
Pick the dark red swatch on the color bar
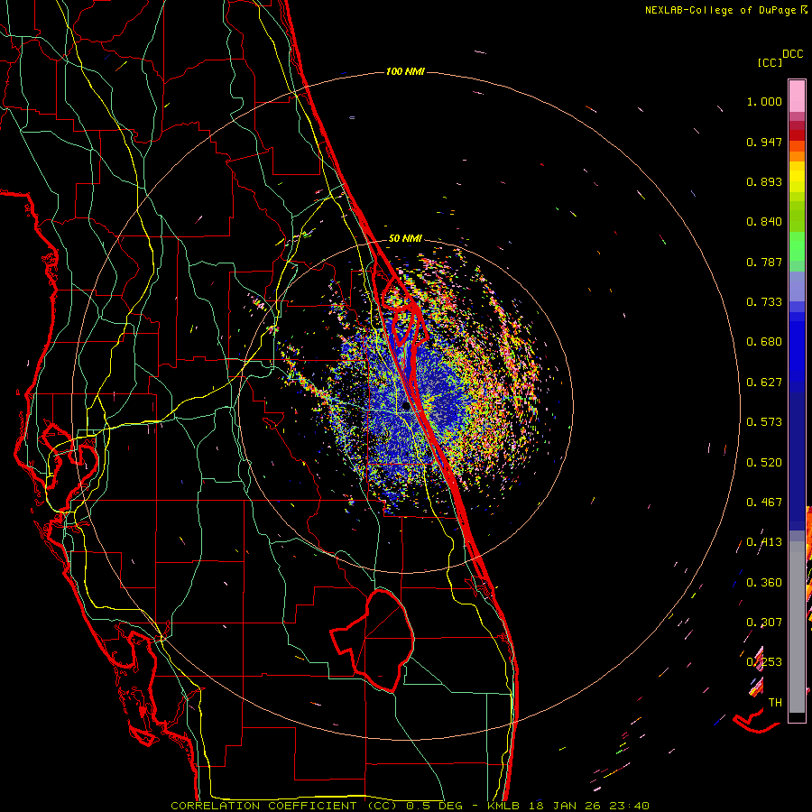pos(797,134)
